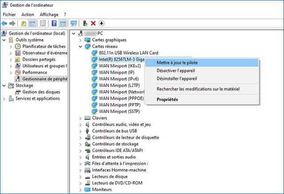Collapse the Outils système node
This screenshot has width=284, height=194.
pos(4,40)
